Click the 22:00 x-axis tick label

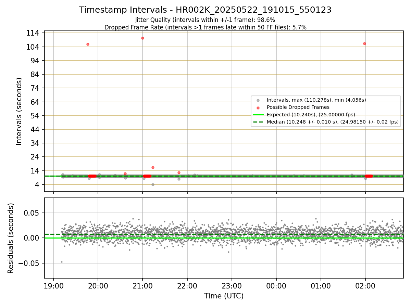click(187, 286)
